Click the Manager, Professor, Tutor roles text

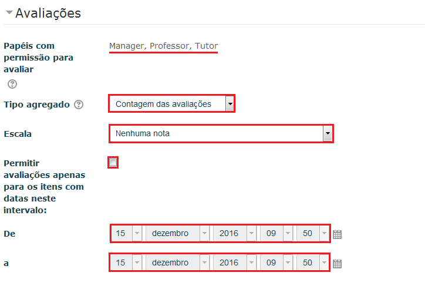click(163, 46)
